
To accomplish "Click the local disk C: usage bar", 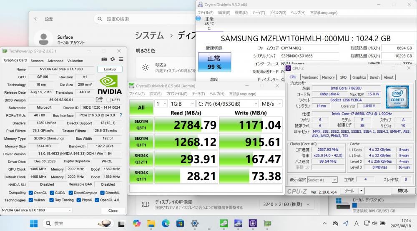I will [x=383, y=205].
